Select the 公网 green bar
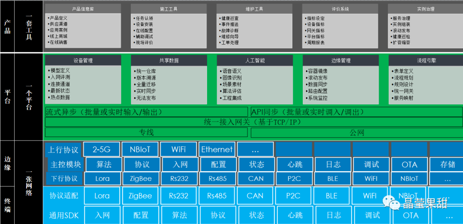463x224 pixels. pos(357,133)
